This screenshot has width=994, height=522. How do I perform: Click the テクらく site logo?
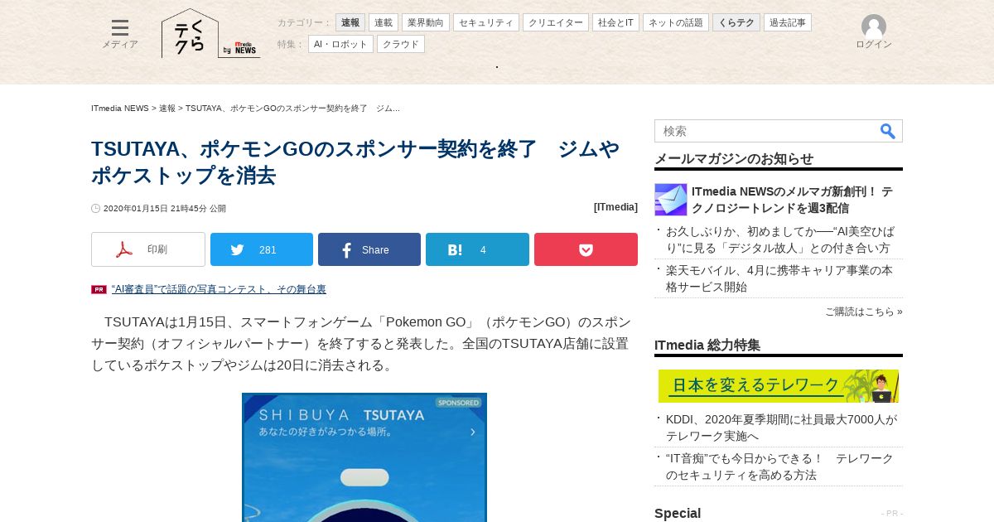pyautogui.click(x=190, y=33)
